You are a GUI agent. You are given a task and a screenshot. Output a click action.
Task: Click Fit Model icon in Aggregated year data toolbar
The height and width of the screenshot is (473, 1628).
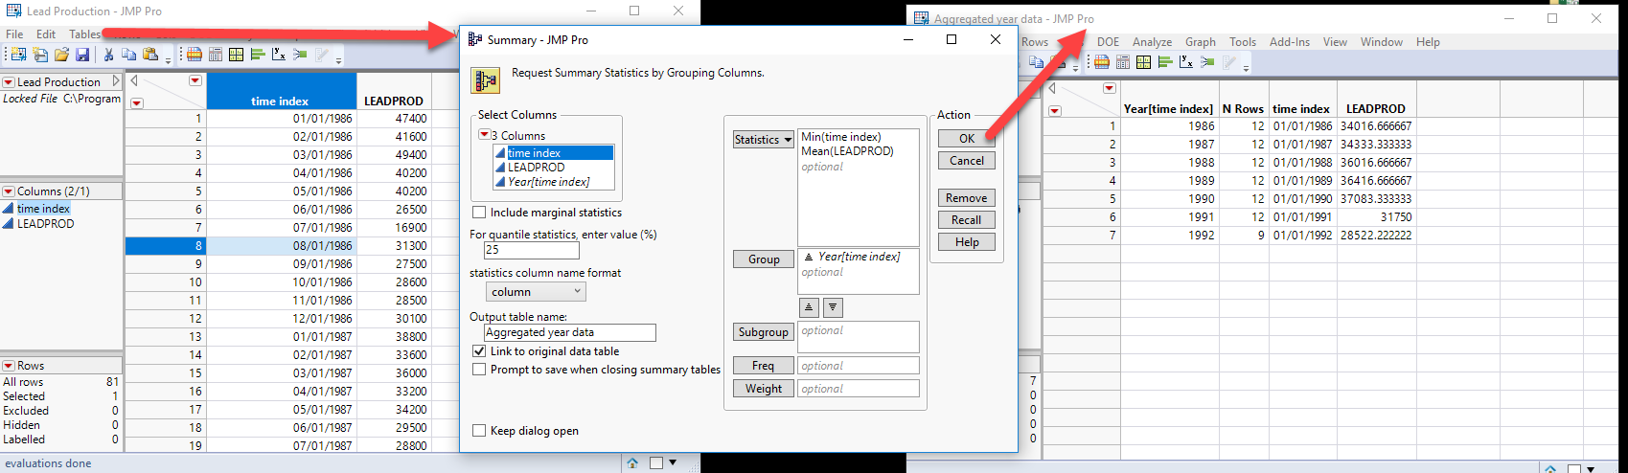1207,62
